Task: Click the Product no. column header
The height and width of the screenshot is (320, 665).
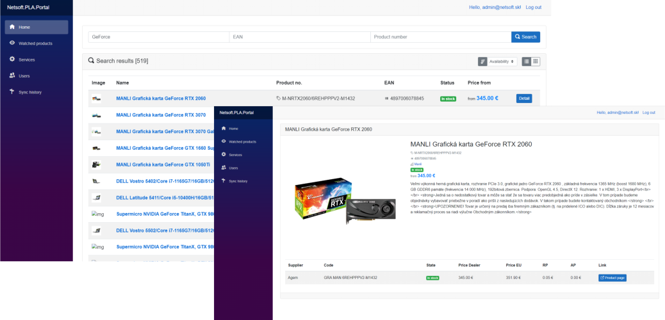Action: 289,83
